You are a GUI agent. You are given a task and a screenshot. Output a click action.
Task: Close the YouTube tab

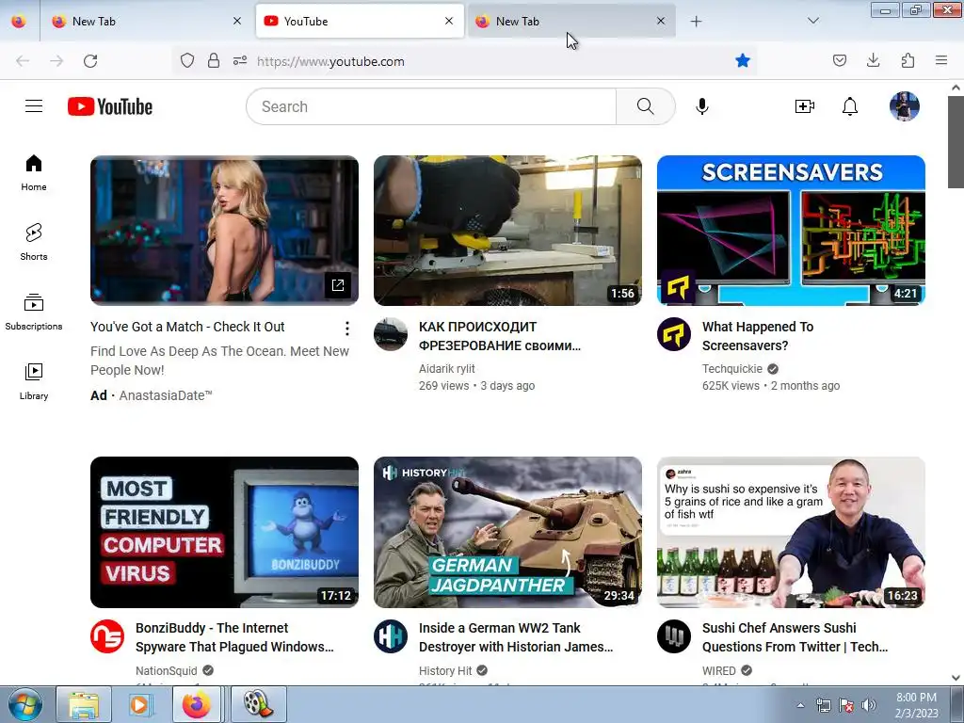point(449,21)
